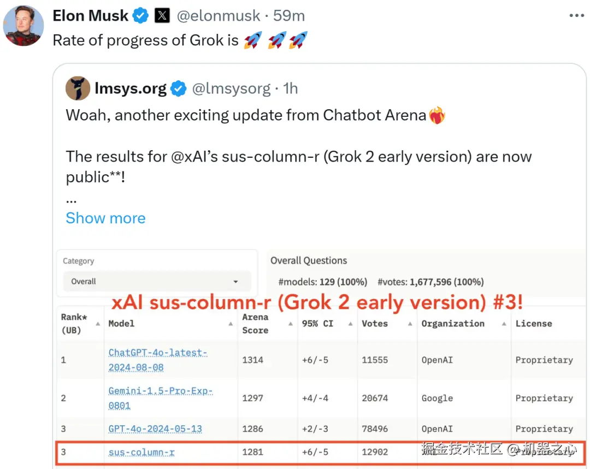The width and height of the screenshot is (590, 469).
Task: Sort table by Votes column
Action: [410, 324]
